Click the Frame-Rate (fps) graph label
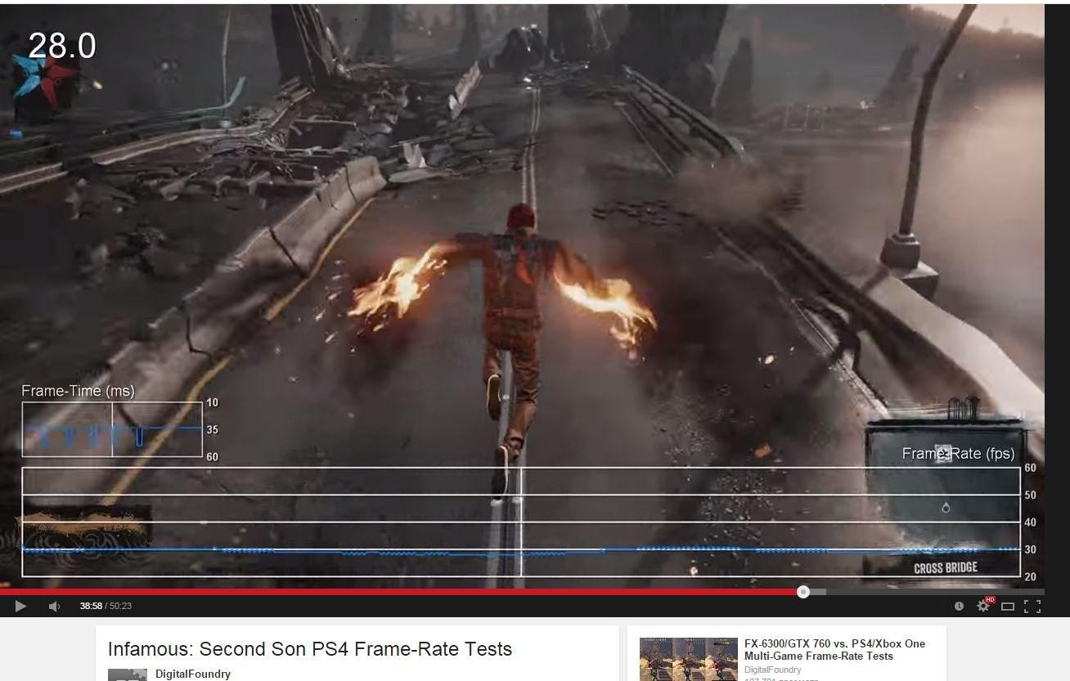This screenshot has height=681, width=1070. (x=958, y=453)
